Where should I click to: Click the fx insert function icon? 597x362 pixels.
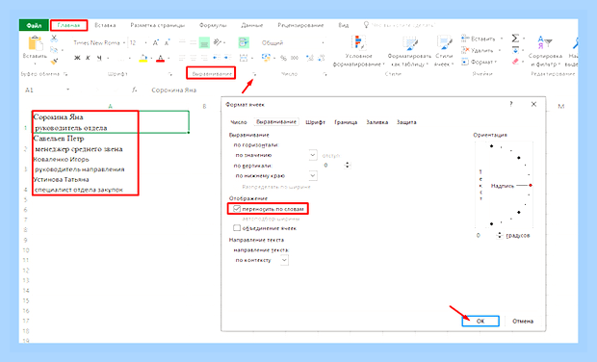[135, 90]
